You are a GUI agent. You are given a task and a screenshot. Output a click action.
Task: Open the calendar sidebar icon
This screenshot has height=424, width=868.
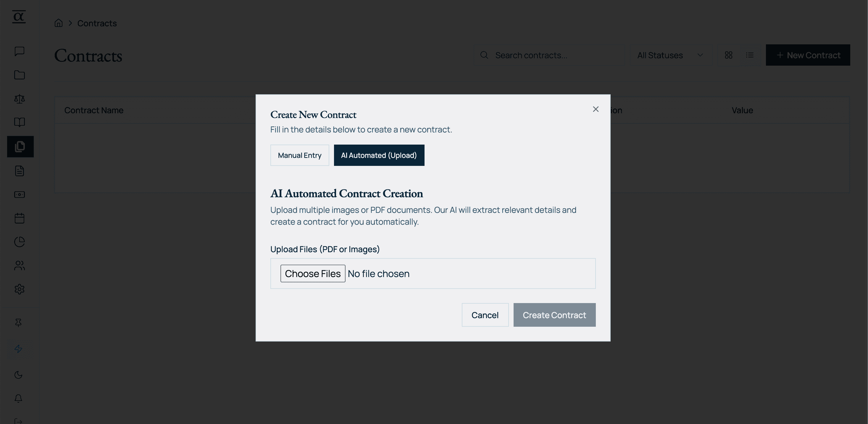pos(20,218)
